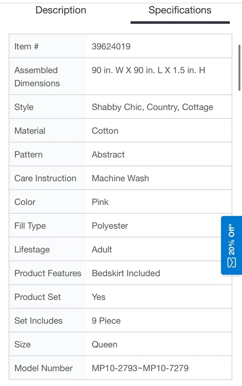Click the model number MP10-2793~MP10-7279
242x386 pixels.
pyautogui.click(x=140, y=368)
